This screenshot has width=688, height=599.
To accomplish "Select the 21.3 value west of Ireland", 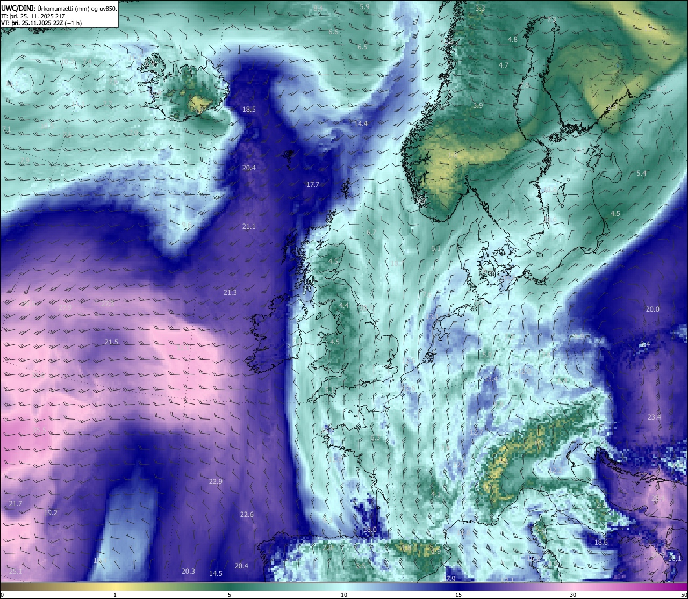I will coord(230,292).
